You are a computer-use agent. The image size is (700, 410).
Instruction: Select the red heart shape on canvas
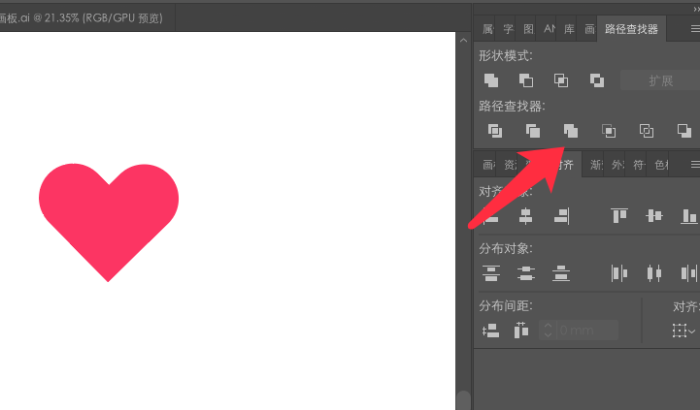tap(109, 221)
